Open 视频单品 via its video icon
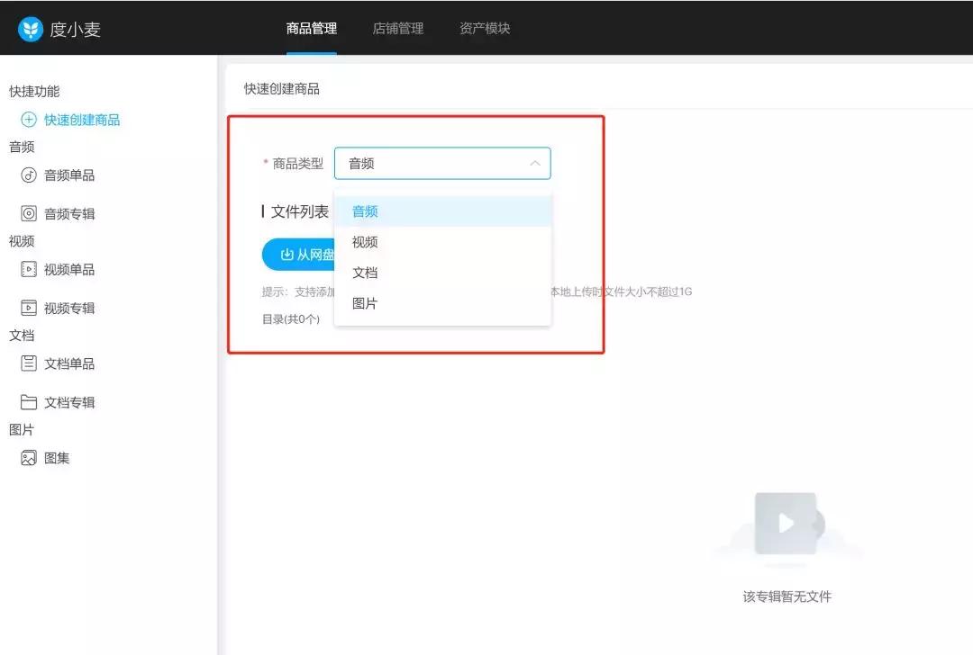This screenshot has height=655, width=973. click(28, 269)
